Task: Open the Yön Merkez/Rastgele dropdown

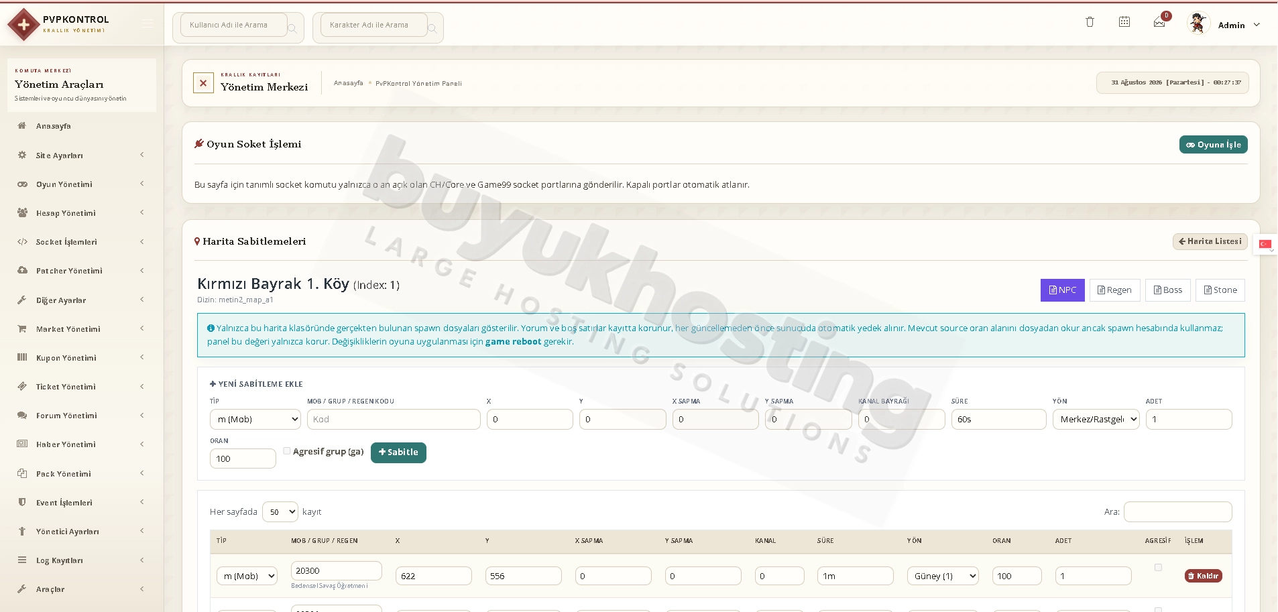Action: [1096, 419]
